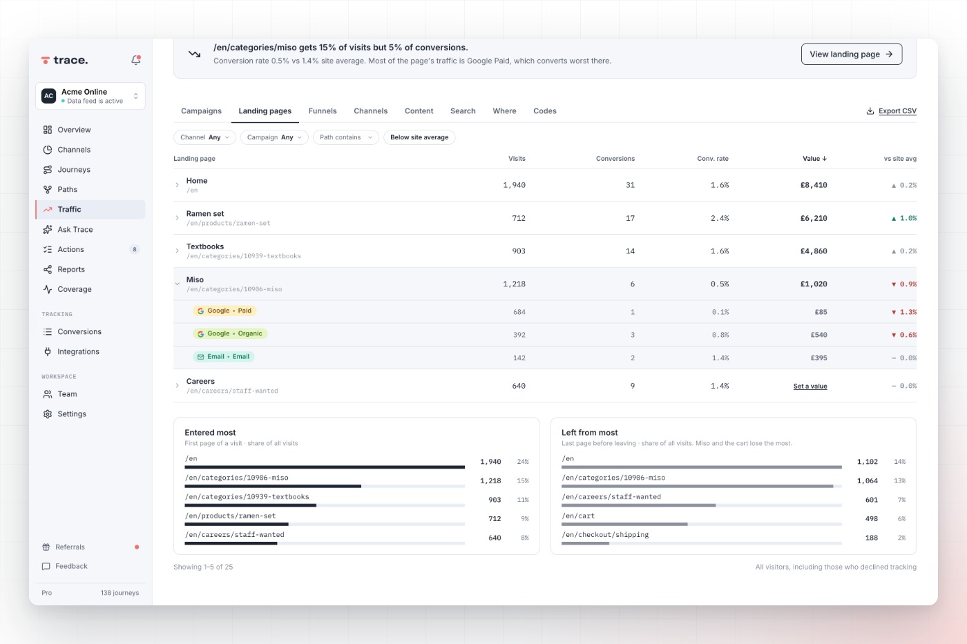This screenshot has height=644, width=967.
Task: Click the Journeys sidebar icon
Action: (x=48, y=170)
